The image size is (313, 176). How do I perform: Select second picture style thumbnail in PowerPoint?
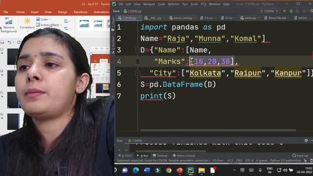98,23
